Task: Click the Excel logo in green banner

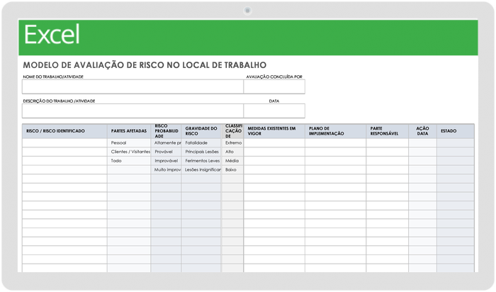Action: point(52,35)
